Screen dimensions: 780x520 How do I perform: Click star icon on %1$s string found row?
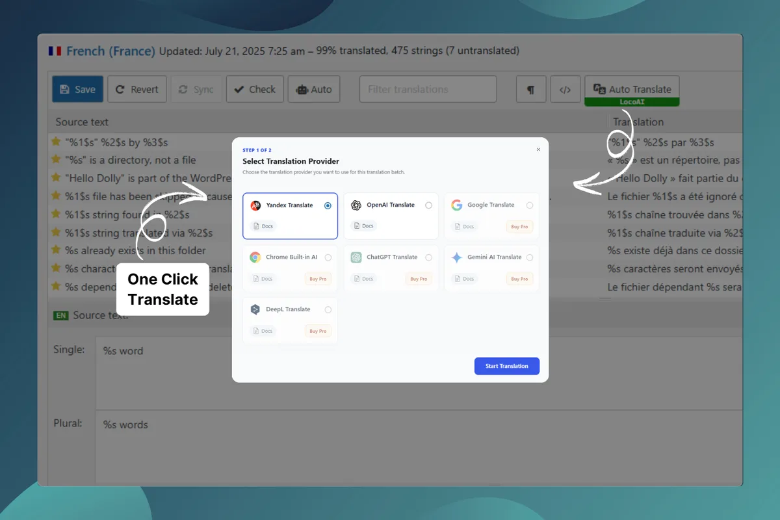click(x=57, y=214)
